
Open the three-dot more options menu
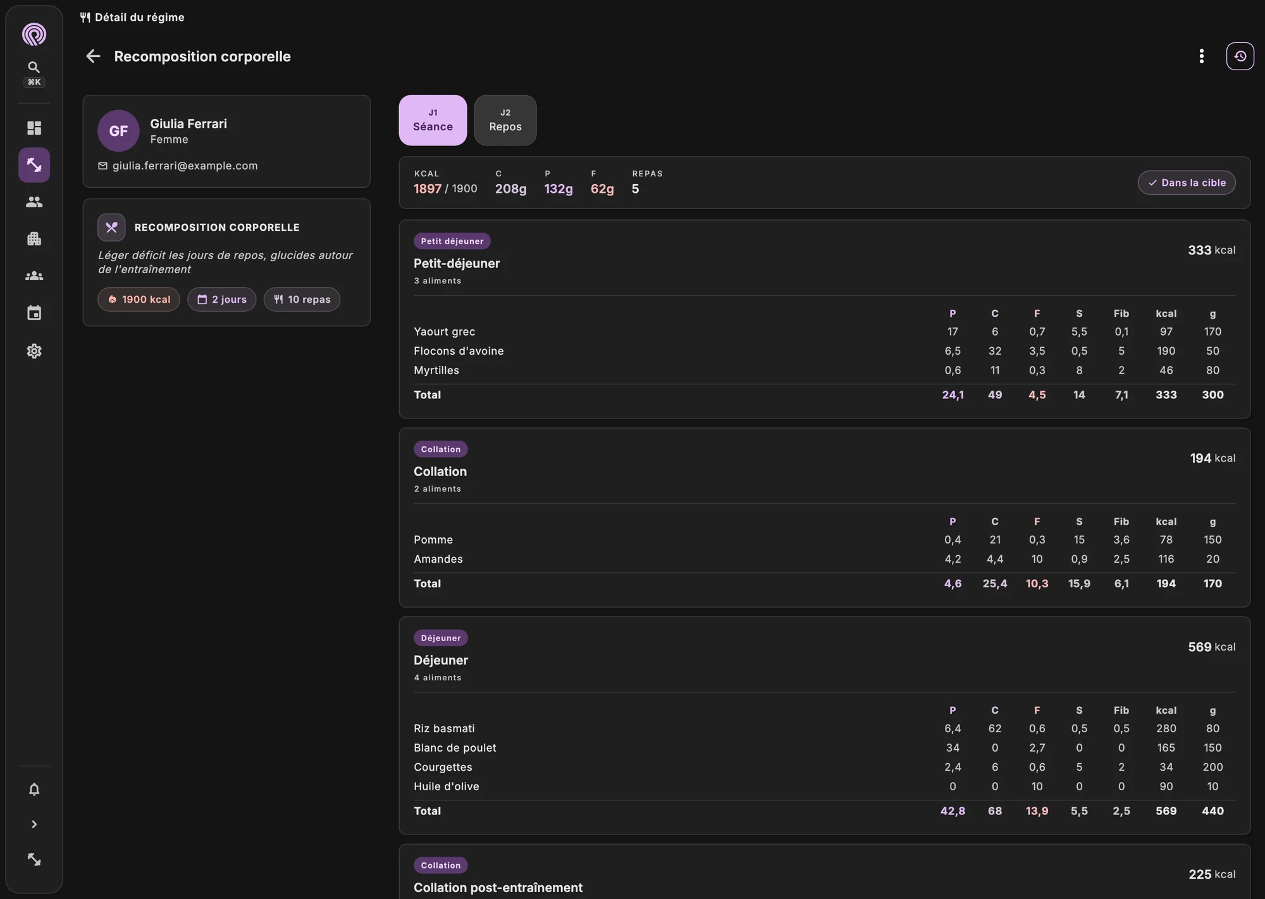pyautogui.click(x=1201, y=56)
